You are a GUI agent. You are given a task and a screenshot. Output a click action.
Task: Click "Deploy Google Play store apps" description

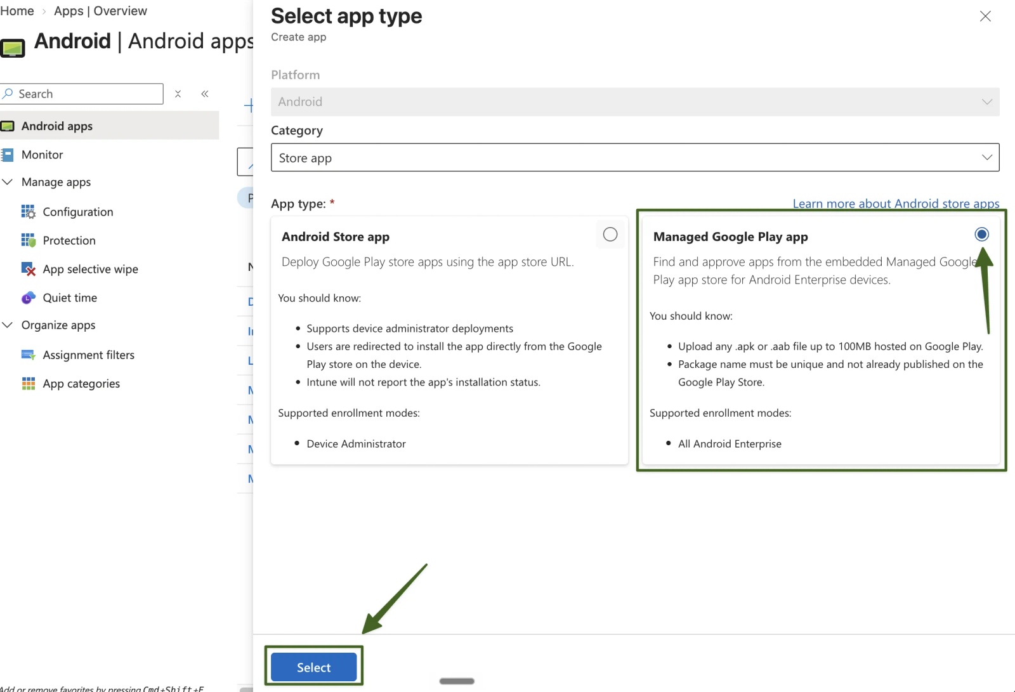[428, 262]
